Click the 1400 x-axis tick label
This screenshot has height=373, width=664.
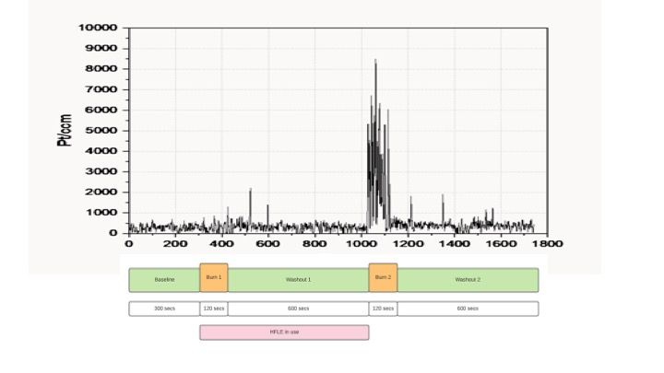click(454, 244)
